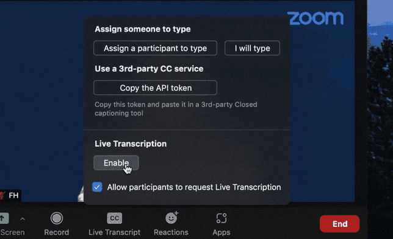393x239 pixels.
Task: Copy the API token
Action: pyautogui.click(x=155, y=88)
